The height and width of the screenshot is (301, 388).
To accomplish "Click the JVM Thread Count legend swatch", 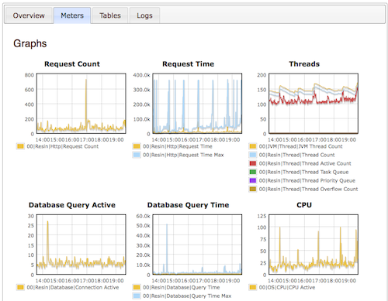I will [x=253, y=146].
